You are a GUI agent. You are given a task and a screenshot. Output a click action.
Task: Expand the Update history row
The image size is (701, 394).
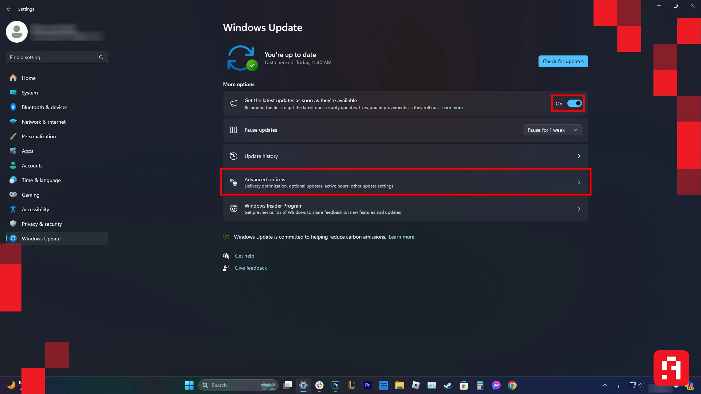coord(405,156)
